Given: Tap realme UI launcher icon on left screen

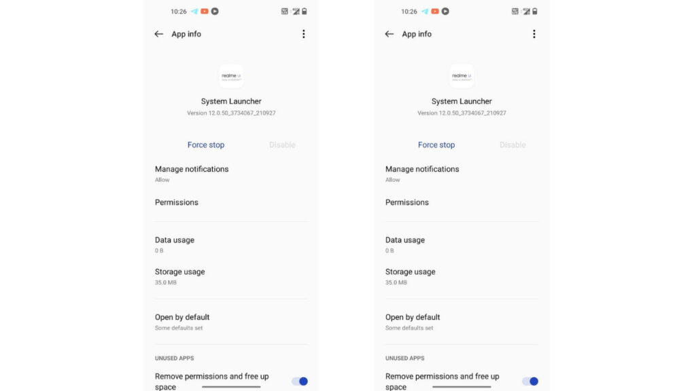Looking at the screenshot, I should (231, 76).
